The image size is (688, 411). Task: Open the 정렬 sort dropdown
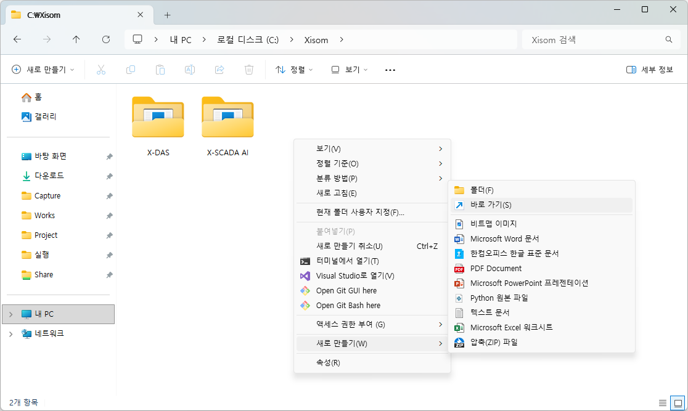pos(294,70)
